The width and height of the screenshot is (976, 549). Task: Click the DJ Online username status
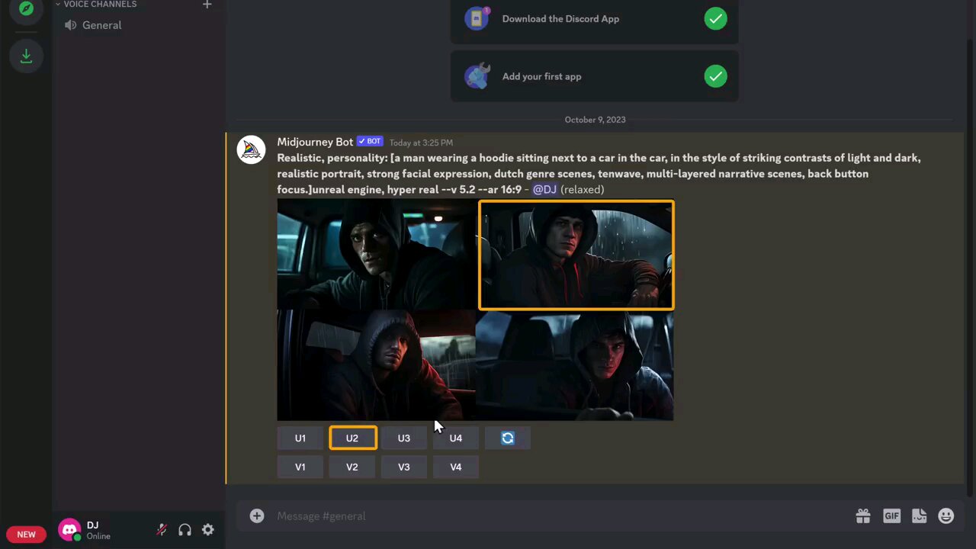[x=98, y=531]
